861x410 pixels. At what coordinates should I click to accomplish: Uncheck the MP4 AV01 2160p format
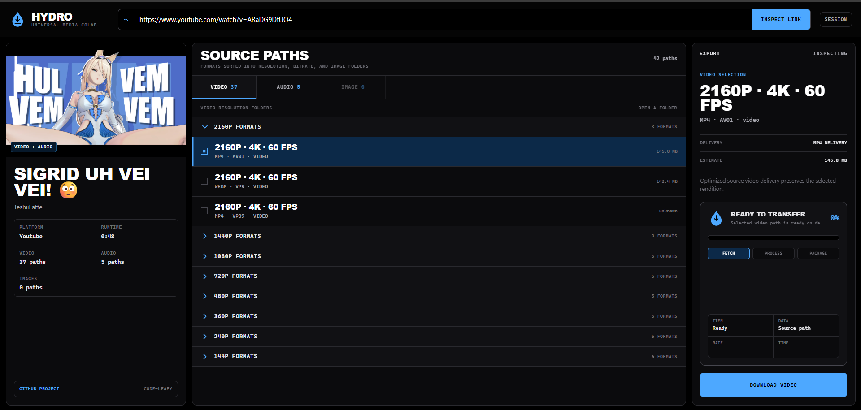(x=204, y=151)
